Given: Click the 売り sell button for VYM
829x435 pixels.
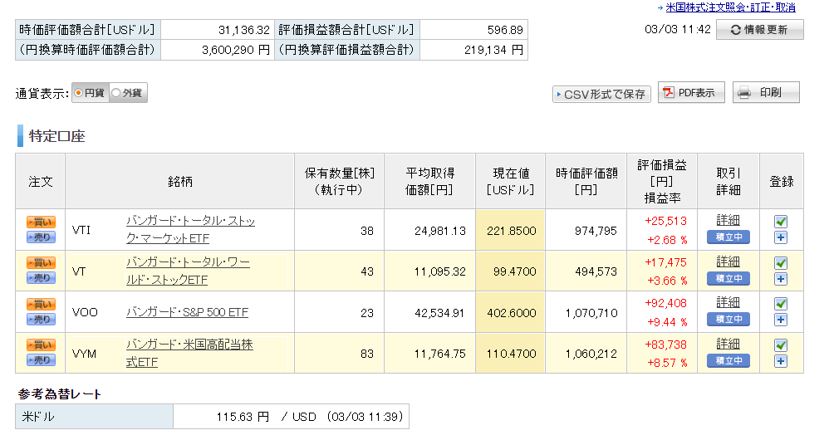Looking at the screenshot, I should click(42, 360).
